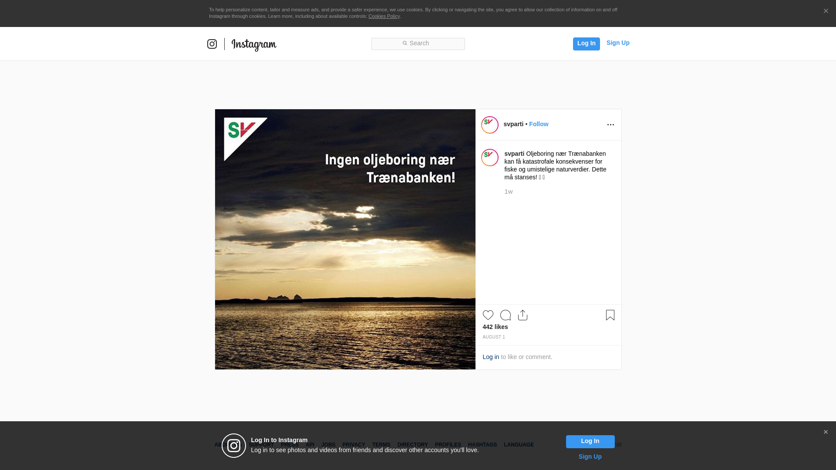Open svparti avatar in post header

tap(490, 125)
